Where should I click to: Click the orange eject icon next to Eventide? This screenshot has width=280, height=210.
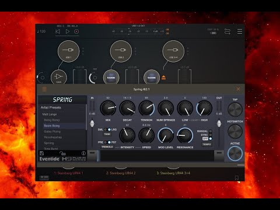[164, 78]
